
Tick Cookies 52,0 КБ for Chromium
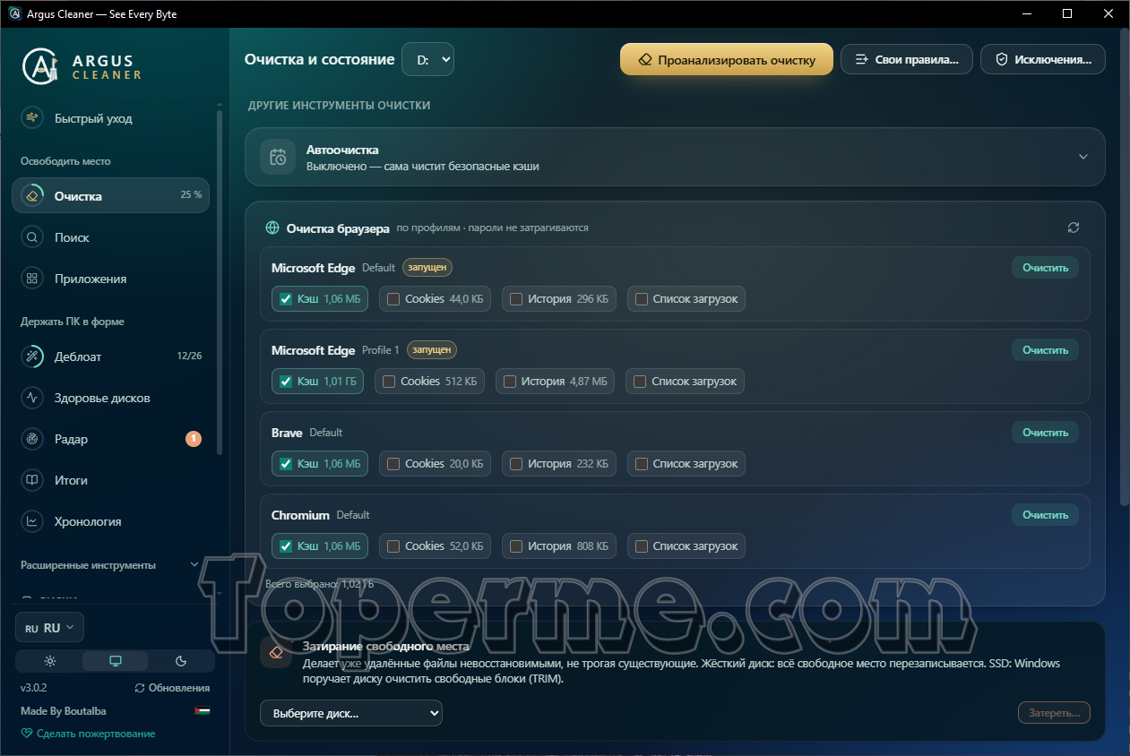pos(393,546)
